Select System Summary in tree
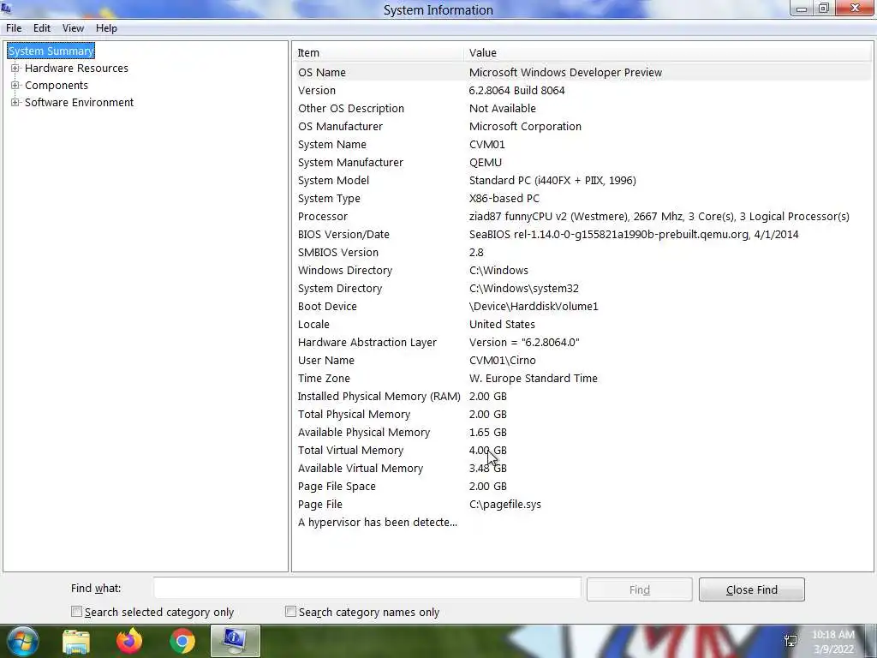877x658 pixels. (x=51, y=51)
